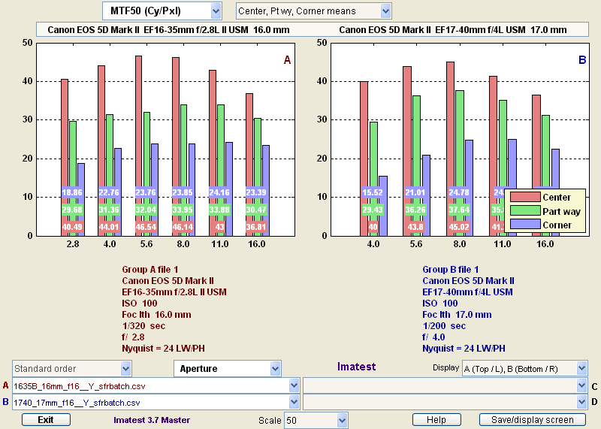
Task: Click Save/display screen button
Action: pyautogui.click(x=533, y=420)
